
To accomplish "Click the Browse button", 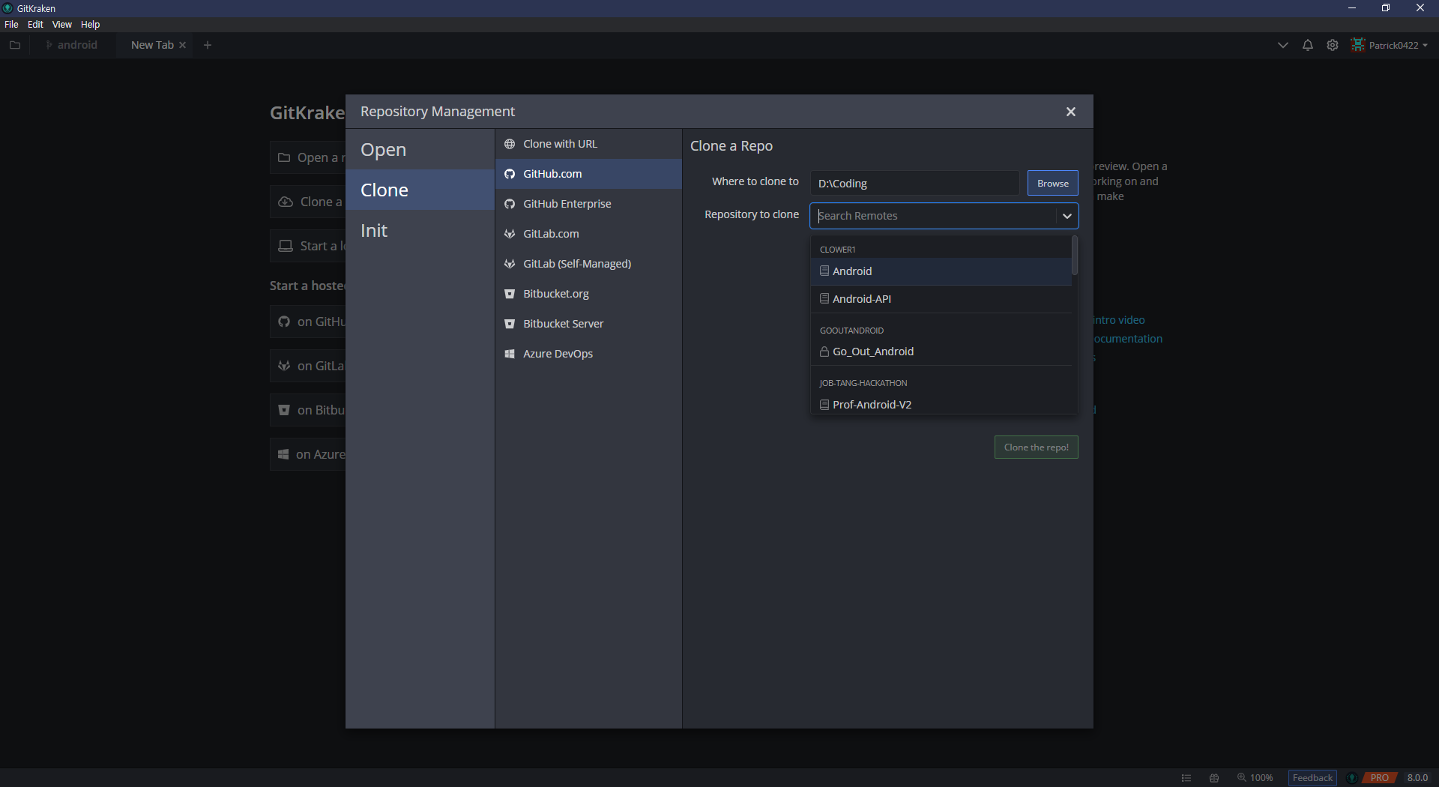I will click(x=1052, y=183).
